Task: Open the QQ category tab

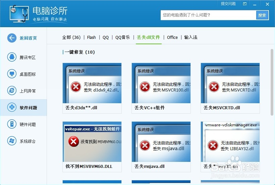Action: (106, 37)
